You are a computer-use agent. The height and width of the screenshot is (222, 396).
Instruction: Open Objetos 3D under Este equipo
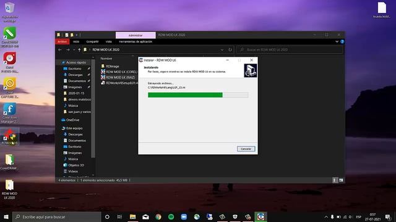pos(75,165)
